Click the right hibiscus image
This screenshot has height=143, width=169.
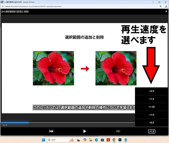pyautogui.click(x=116, y=68)
